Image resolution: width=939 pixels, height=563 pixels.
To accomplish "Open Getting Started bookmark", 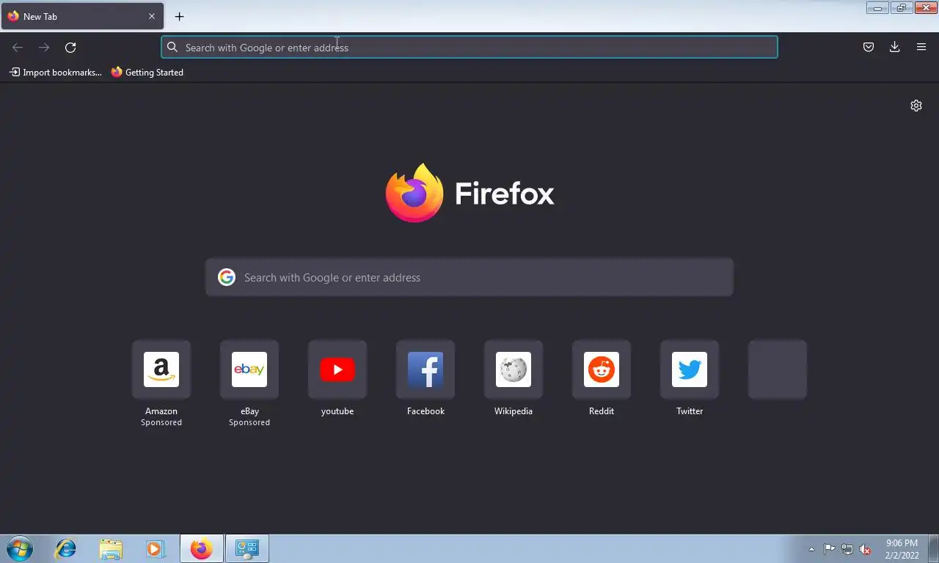I will 147,72.
